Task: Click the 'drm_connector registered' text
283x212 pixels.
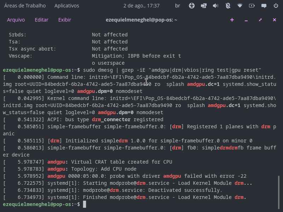Action: [128, 119]
